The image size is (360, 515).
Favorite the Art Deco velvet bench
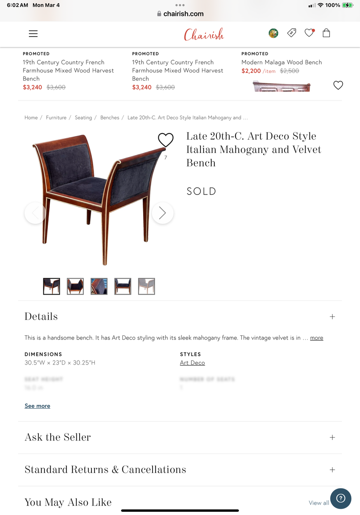(166, 140)
